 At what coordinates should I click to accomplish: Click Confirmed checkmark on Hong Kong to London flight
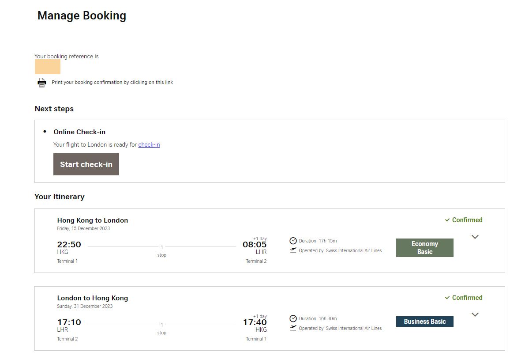point(447,220)
